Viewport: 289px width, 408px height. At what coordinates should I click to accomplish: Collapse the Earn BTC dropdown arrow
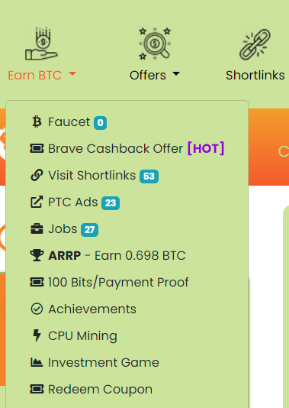72,74
